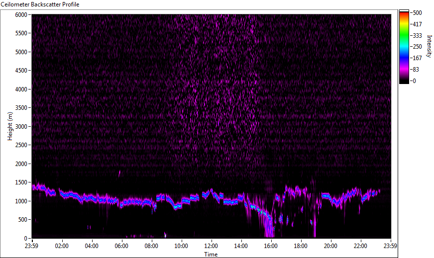This screenshot has width=434, height=258.
Task: Click the 06:00 time axis label
Action: point(121,246)
